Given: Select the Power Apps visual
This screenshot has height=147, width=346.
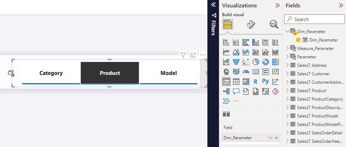Looking at the screenshot, I should tap(275, 91).
